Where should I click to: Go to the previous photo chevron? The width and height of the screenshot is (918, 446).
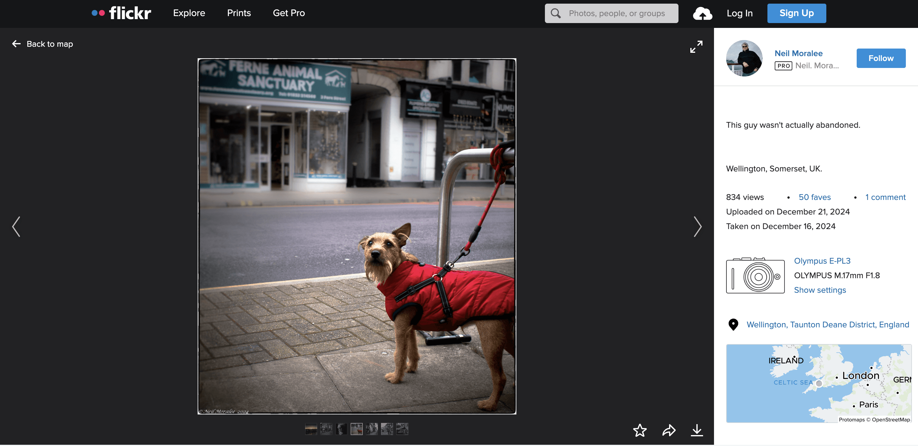[x=16, y=227]
